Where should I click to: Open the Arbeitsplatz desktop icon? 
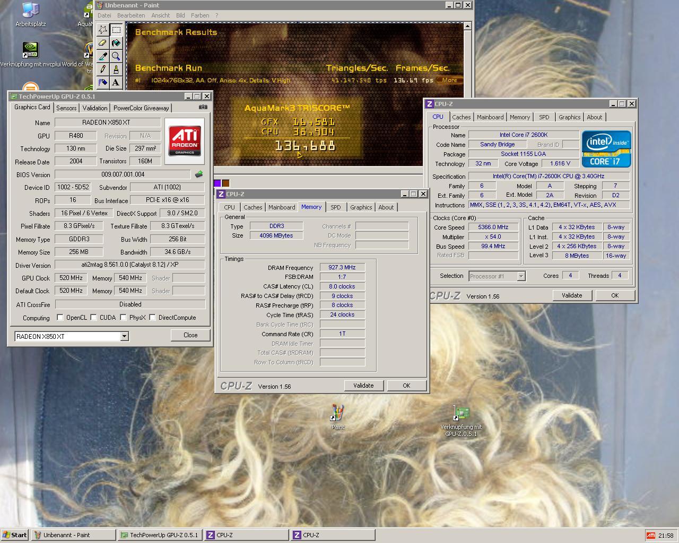click(30, 15)
